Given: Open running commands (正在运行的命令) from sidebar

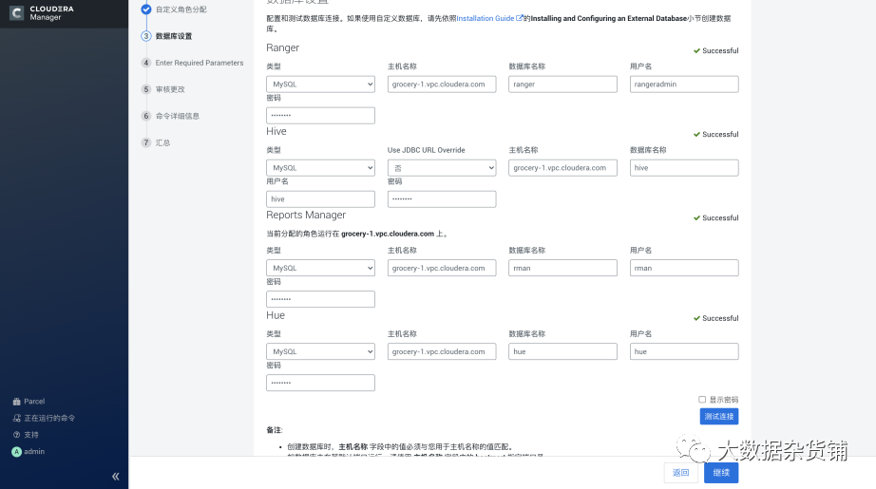Looking at the screenshot, I should pos(44,418).
